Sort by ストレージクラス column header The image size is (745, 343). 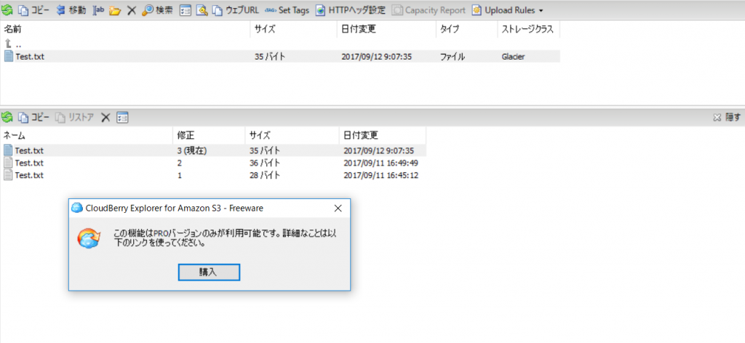(528, 29)
